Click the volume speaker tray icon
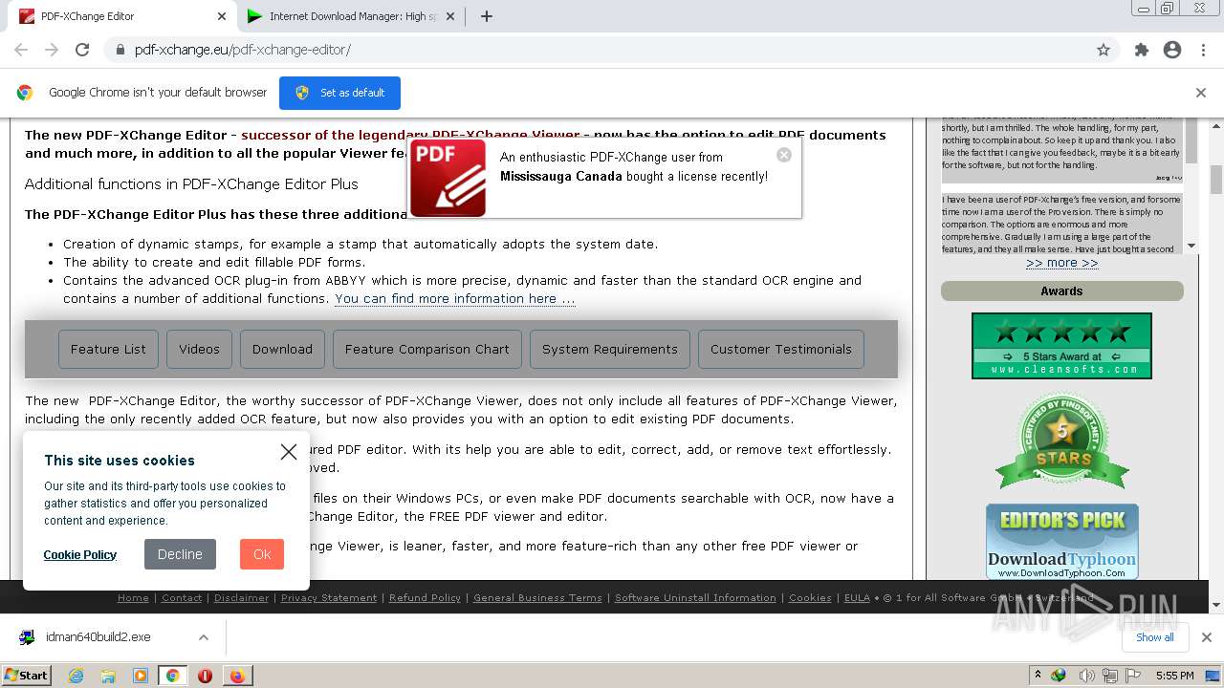Image resolution: width=1224 pixels, height=688 pixels. (x=1086, y=676)
